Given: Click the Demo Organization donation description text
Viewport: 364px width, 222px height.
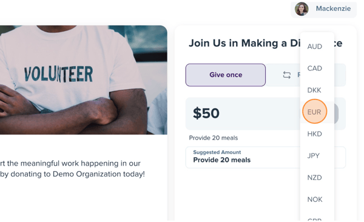Looking at the screenshot, I should pos(72,169).
